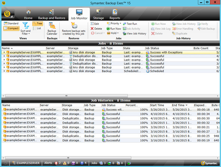This screenshot has width=221, height=167.
Task: Sort jobs by Name column
Action: pyautogui.click(x=24, y=48)
